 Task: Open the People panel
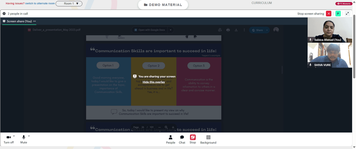[x=171, y=139]
